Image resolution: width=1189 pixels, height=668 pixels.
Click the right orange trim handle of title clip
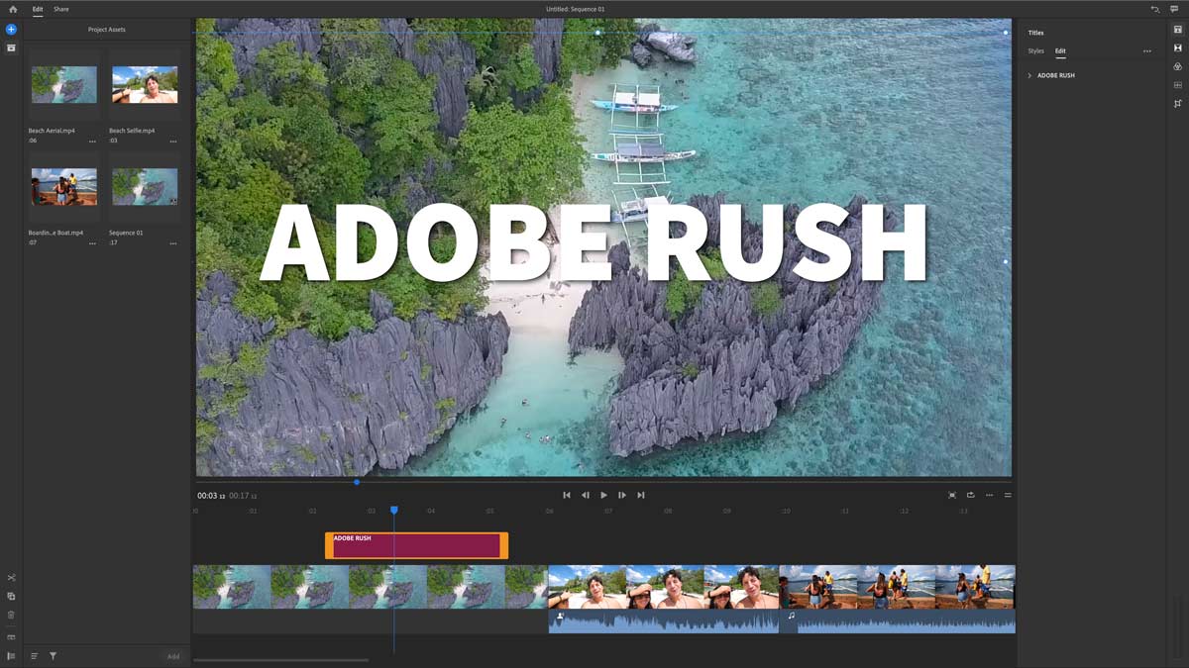coord(504,545)
